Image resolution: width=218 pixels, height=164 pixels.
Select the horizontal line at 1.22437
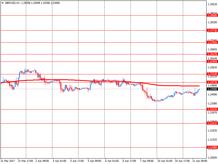click(104, 124)
